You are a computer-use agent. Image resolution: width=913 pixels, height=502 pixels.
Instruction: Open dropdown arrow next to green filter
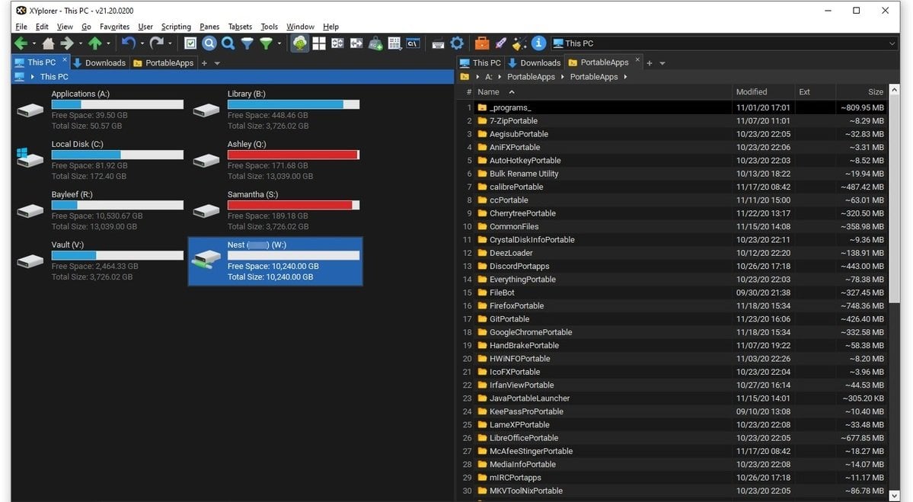pyautogui.click(x=279, y=43)
